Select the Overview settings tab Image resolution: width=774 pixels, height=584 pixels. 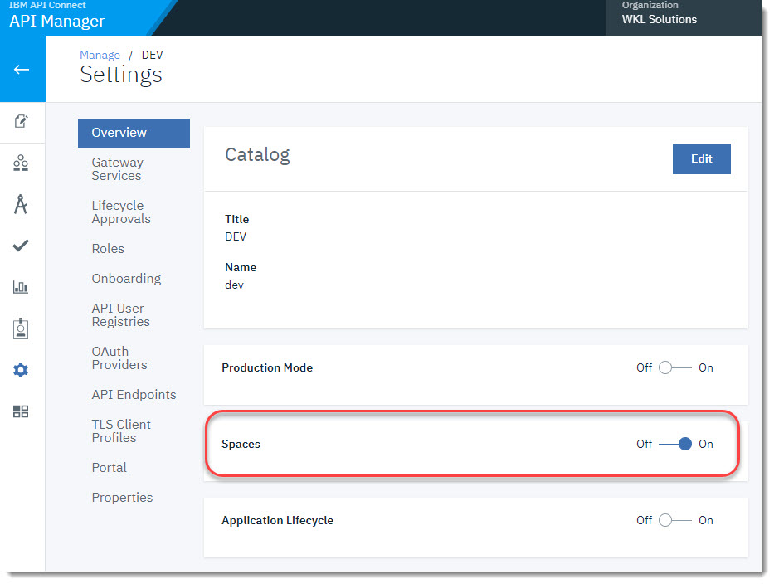(x=118, y=133)
